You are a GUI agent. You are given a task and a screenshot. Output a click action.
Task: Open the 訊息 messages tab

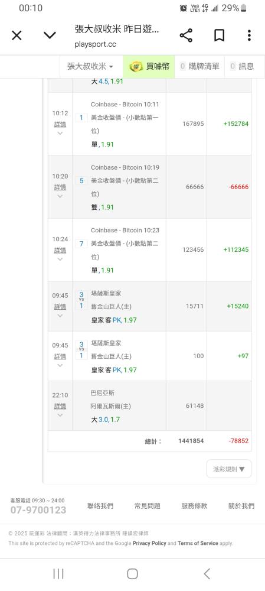coord(241,66)
